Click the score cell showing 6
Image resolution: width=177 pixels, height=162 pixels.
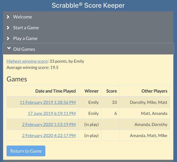pos(110,113)
